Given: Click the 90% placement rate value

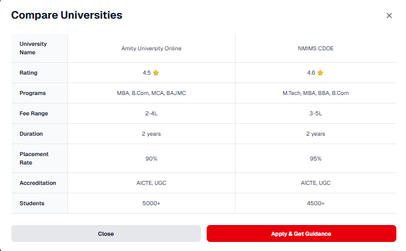Looking at the screenshot, I should 151,158.
